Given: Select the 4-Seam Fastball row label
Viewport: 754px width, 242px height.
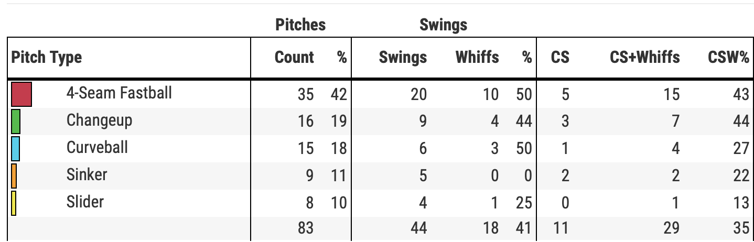Looking at the screenshot, I should [x=119, y=93].
